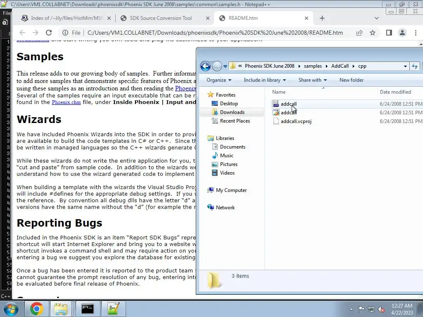
Task: Click the File Explorer taskbar icon
Action: pyautogui.click(x=61, y=309)
